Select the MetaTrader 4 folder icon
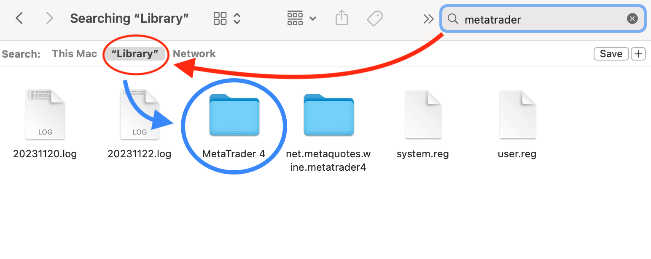 tap(234, 115)
